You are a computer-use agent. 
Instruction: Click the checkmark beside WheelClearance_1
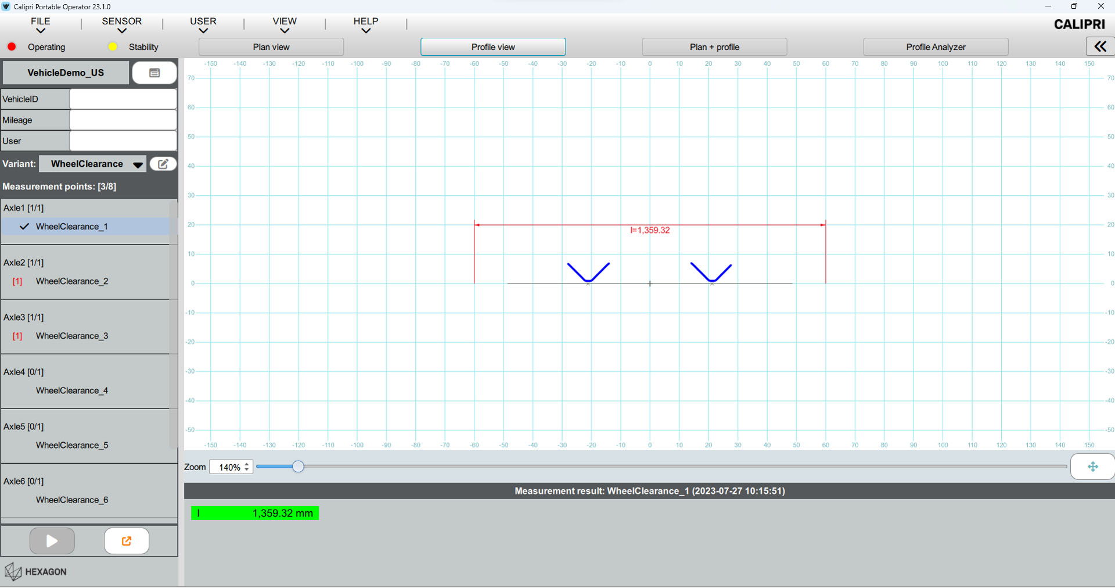click(24, 227)
